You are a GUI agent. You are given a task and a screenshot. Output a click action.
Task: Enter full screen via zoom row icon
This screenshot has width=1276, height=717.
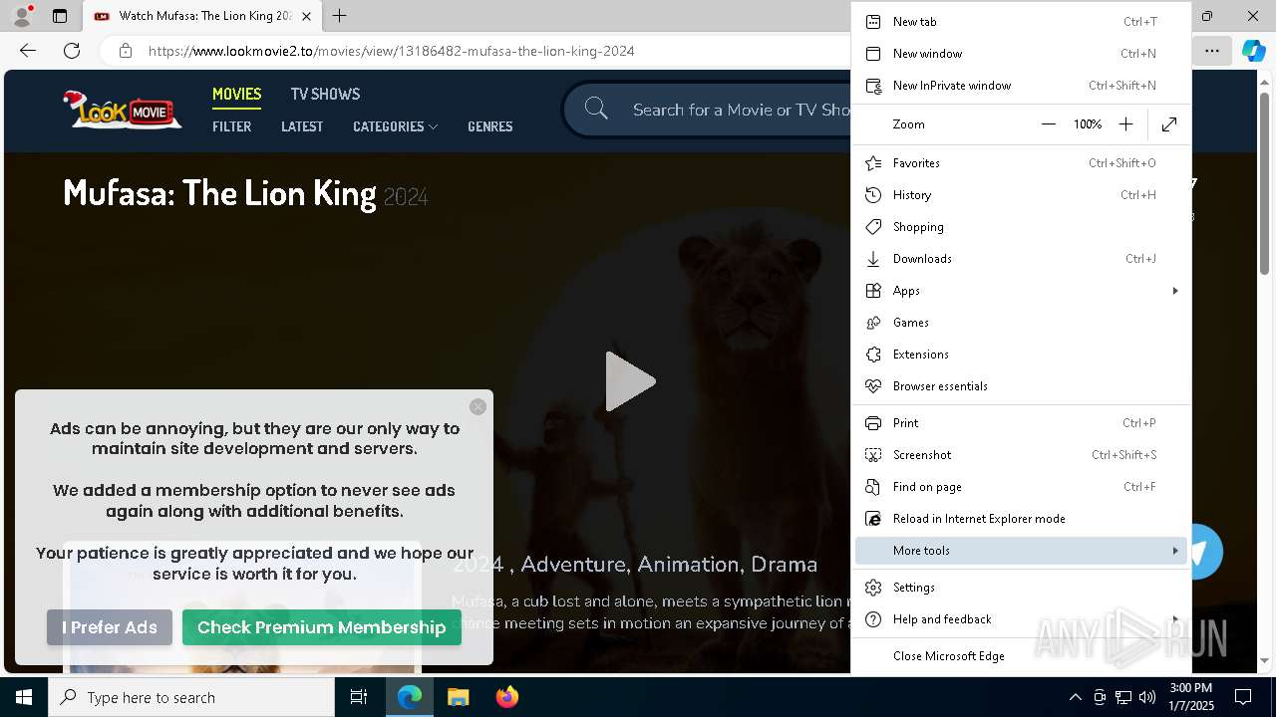[1169, 124]
